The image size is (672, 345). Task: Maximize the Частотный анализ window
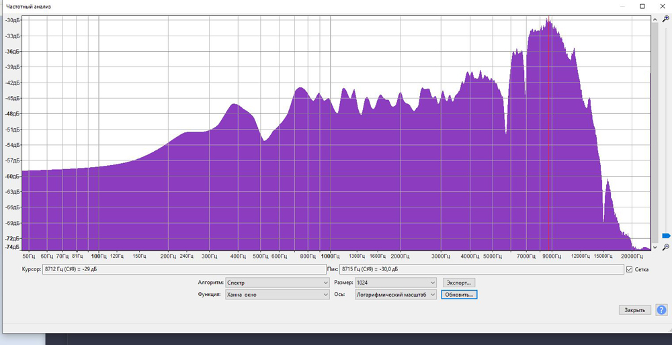[x=642, y=7]
